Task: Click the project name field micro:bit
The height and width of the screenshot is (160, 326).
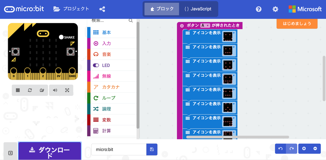Action: [119, 149]
